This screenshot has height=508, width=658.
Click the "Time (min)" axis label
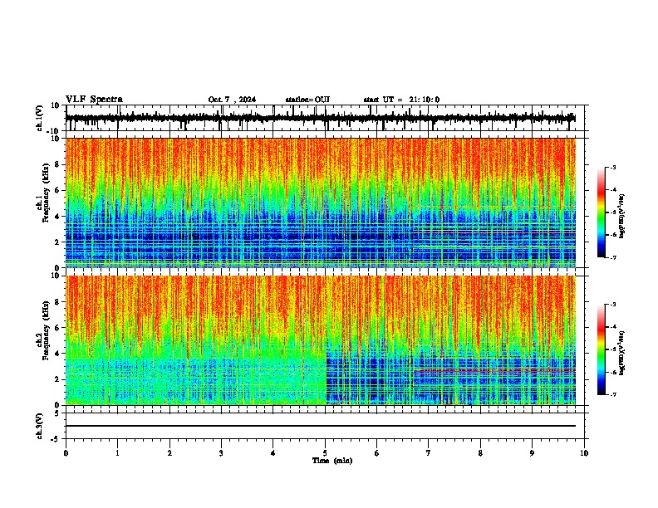(332, 461)
